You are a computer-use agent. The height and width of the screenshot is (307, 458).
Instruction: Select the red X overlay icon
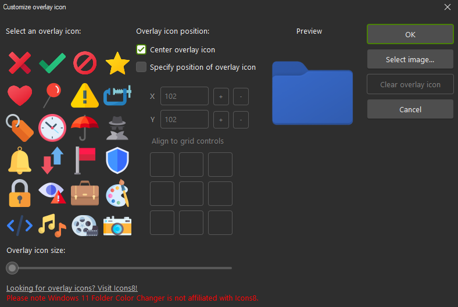click(20, 63)
